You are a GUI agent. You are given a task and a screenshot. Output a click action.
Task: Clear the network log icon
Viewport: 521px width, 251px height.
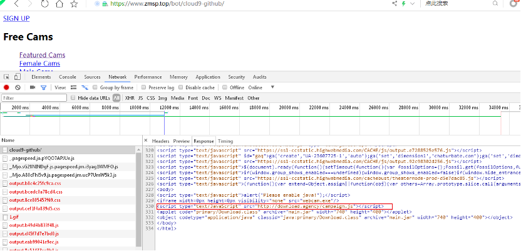[18, 87]
